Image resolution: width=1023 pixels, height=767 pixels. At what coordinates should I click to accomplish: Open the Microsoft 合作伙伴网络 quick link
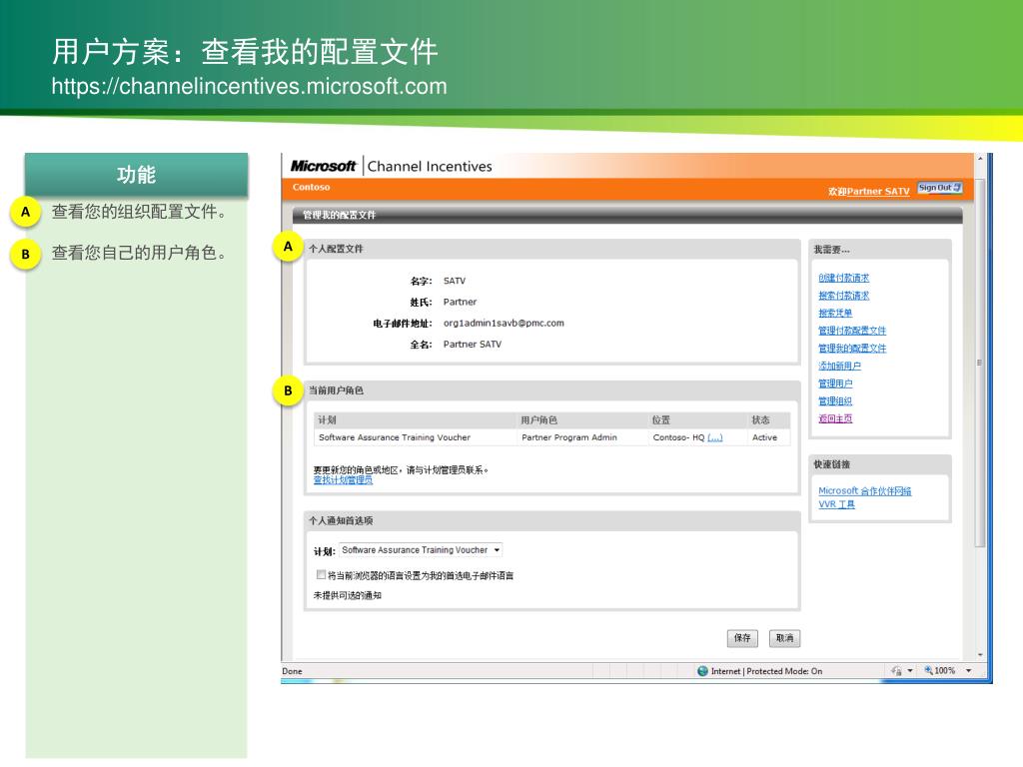pyautogui.click(x=864, y=491)
